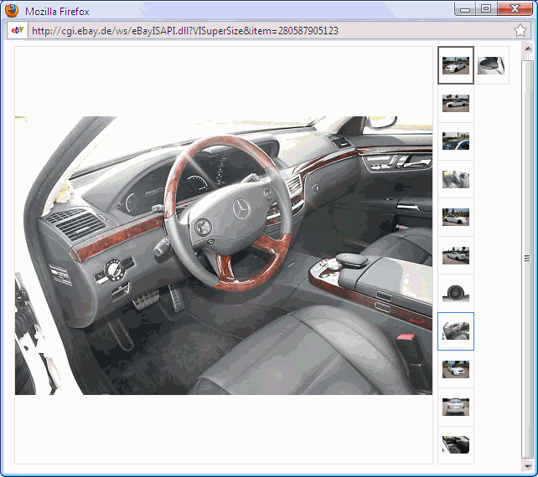Select the wheel rim thumbnail
The image size is (538, 477).
point(456,293)
